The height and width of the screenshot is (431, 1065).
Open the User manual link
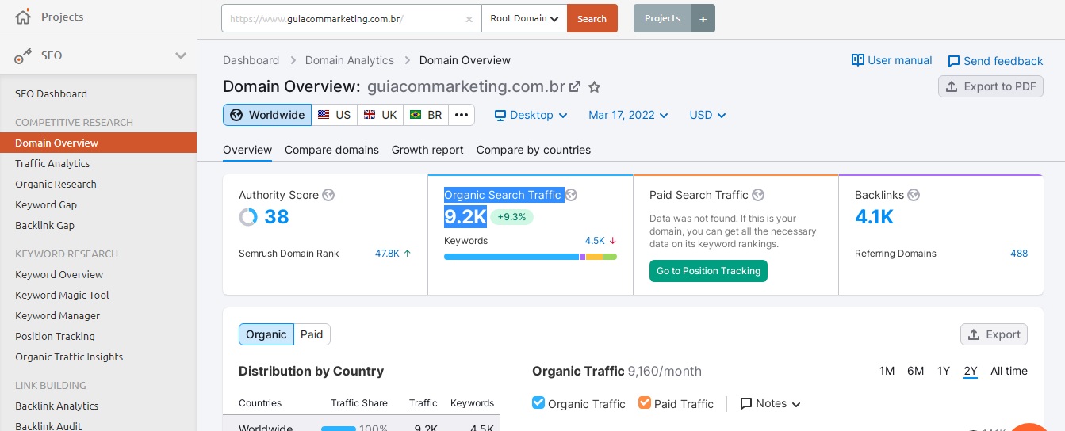tap(891, 60)
